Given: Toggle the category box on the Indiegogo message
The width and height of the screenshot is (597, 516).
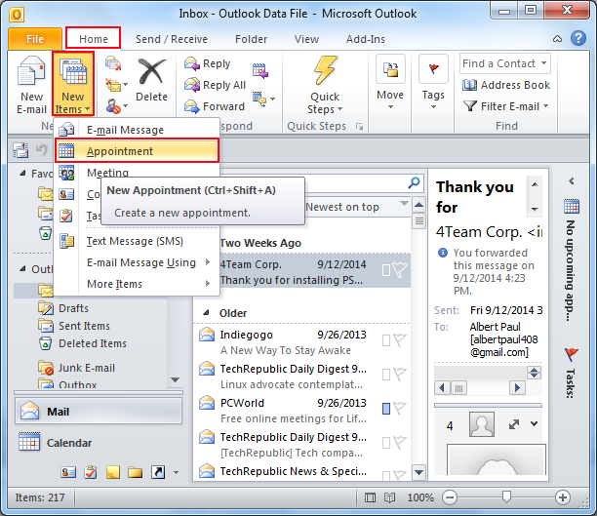Looking at the screenshot, I should 386,340.
